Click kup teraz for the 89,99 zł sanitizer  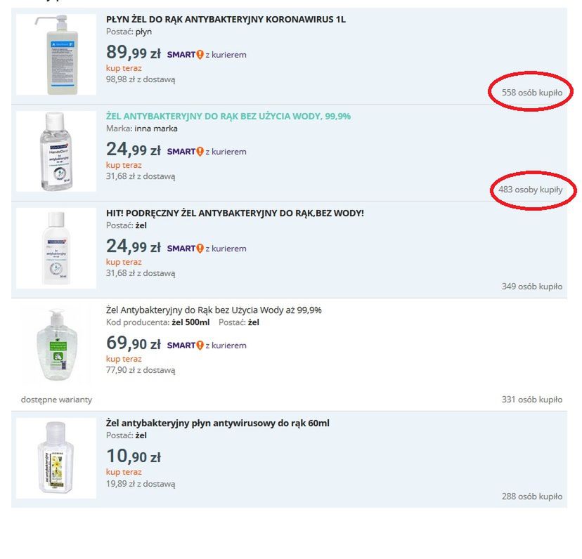click(124, 68)
